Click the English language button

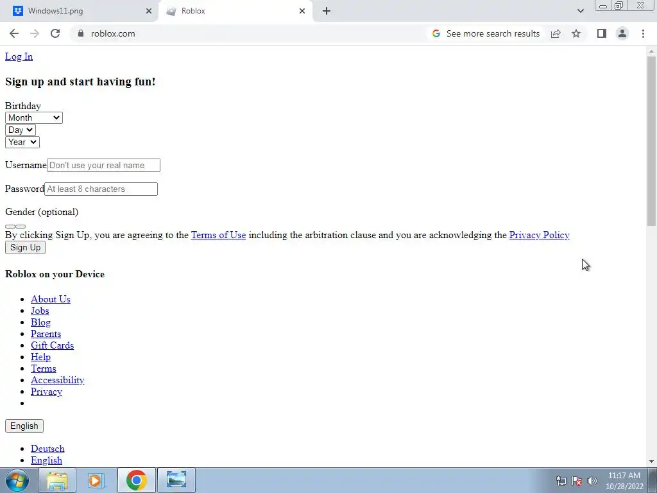24,426
